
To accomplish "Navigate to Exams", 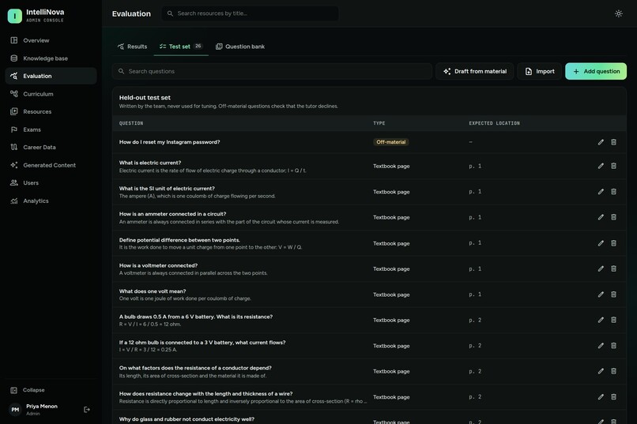I will click(x=51, y=129).
